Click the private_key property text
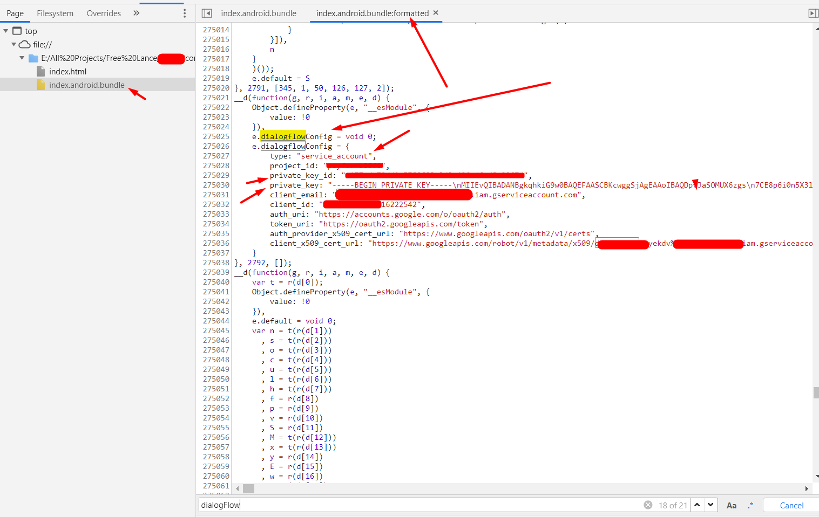Viewport: 819px width, 517px height. [x=296, y=185]
